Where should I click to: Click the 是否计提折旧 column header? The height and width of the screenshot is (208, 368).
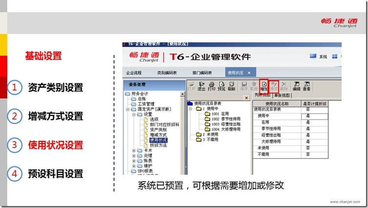pyautogui.click(x=314, y=104)
